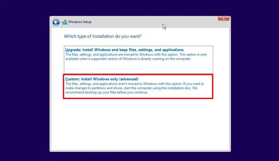This screenshot has height=161, width=279.
Task: Click the Windows Setup title text
Action: 80,22
